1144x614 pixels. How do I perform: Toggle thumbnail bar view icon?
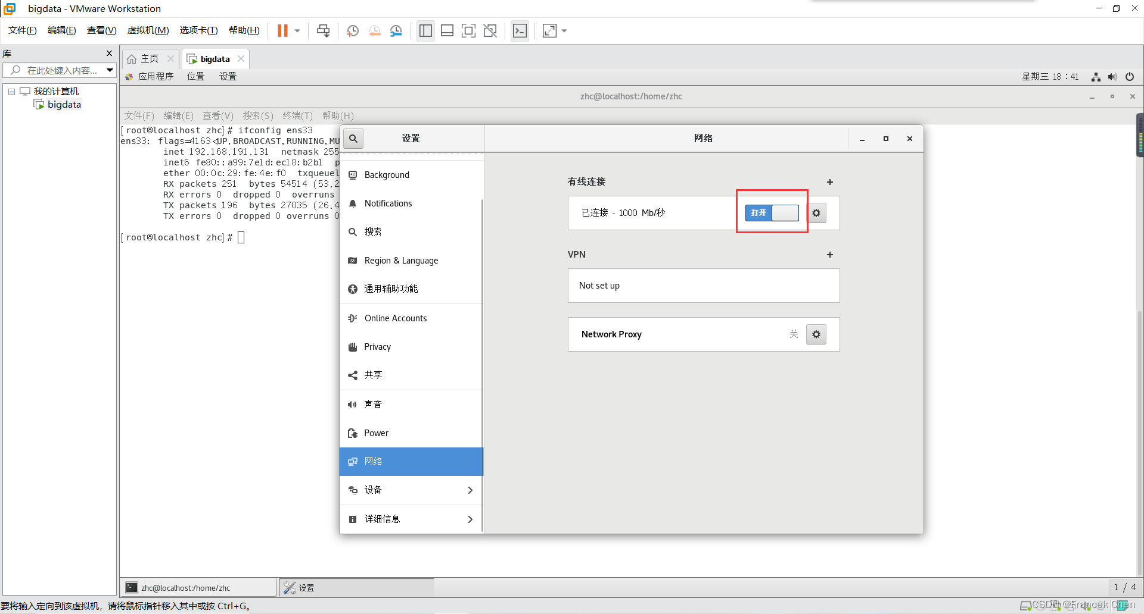(x=447, y=30)
